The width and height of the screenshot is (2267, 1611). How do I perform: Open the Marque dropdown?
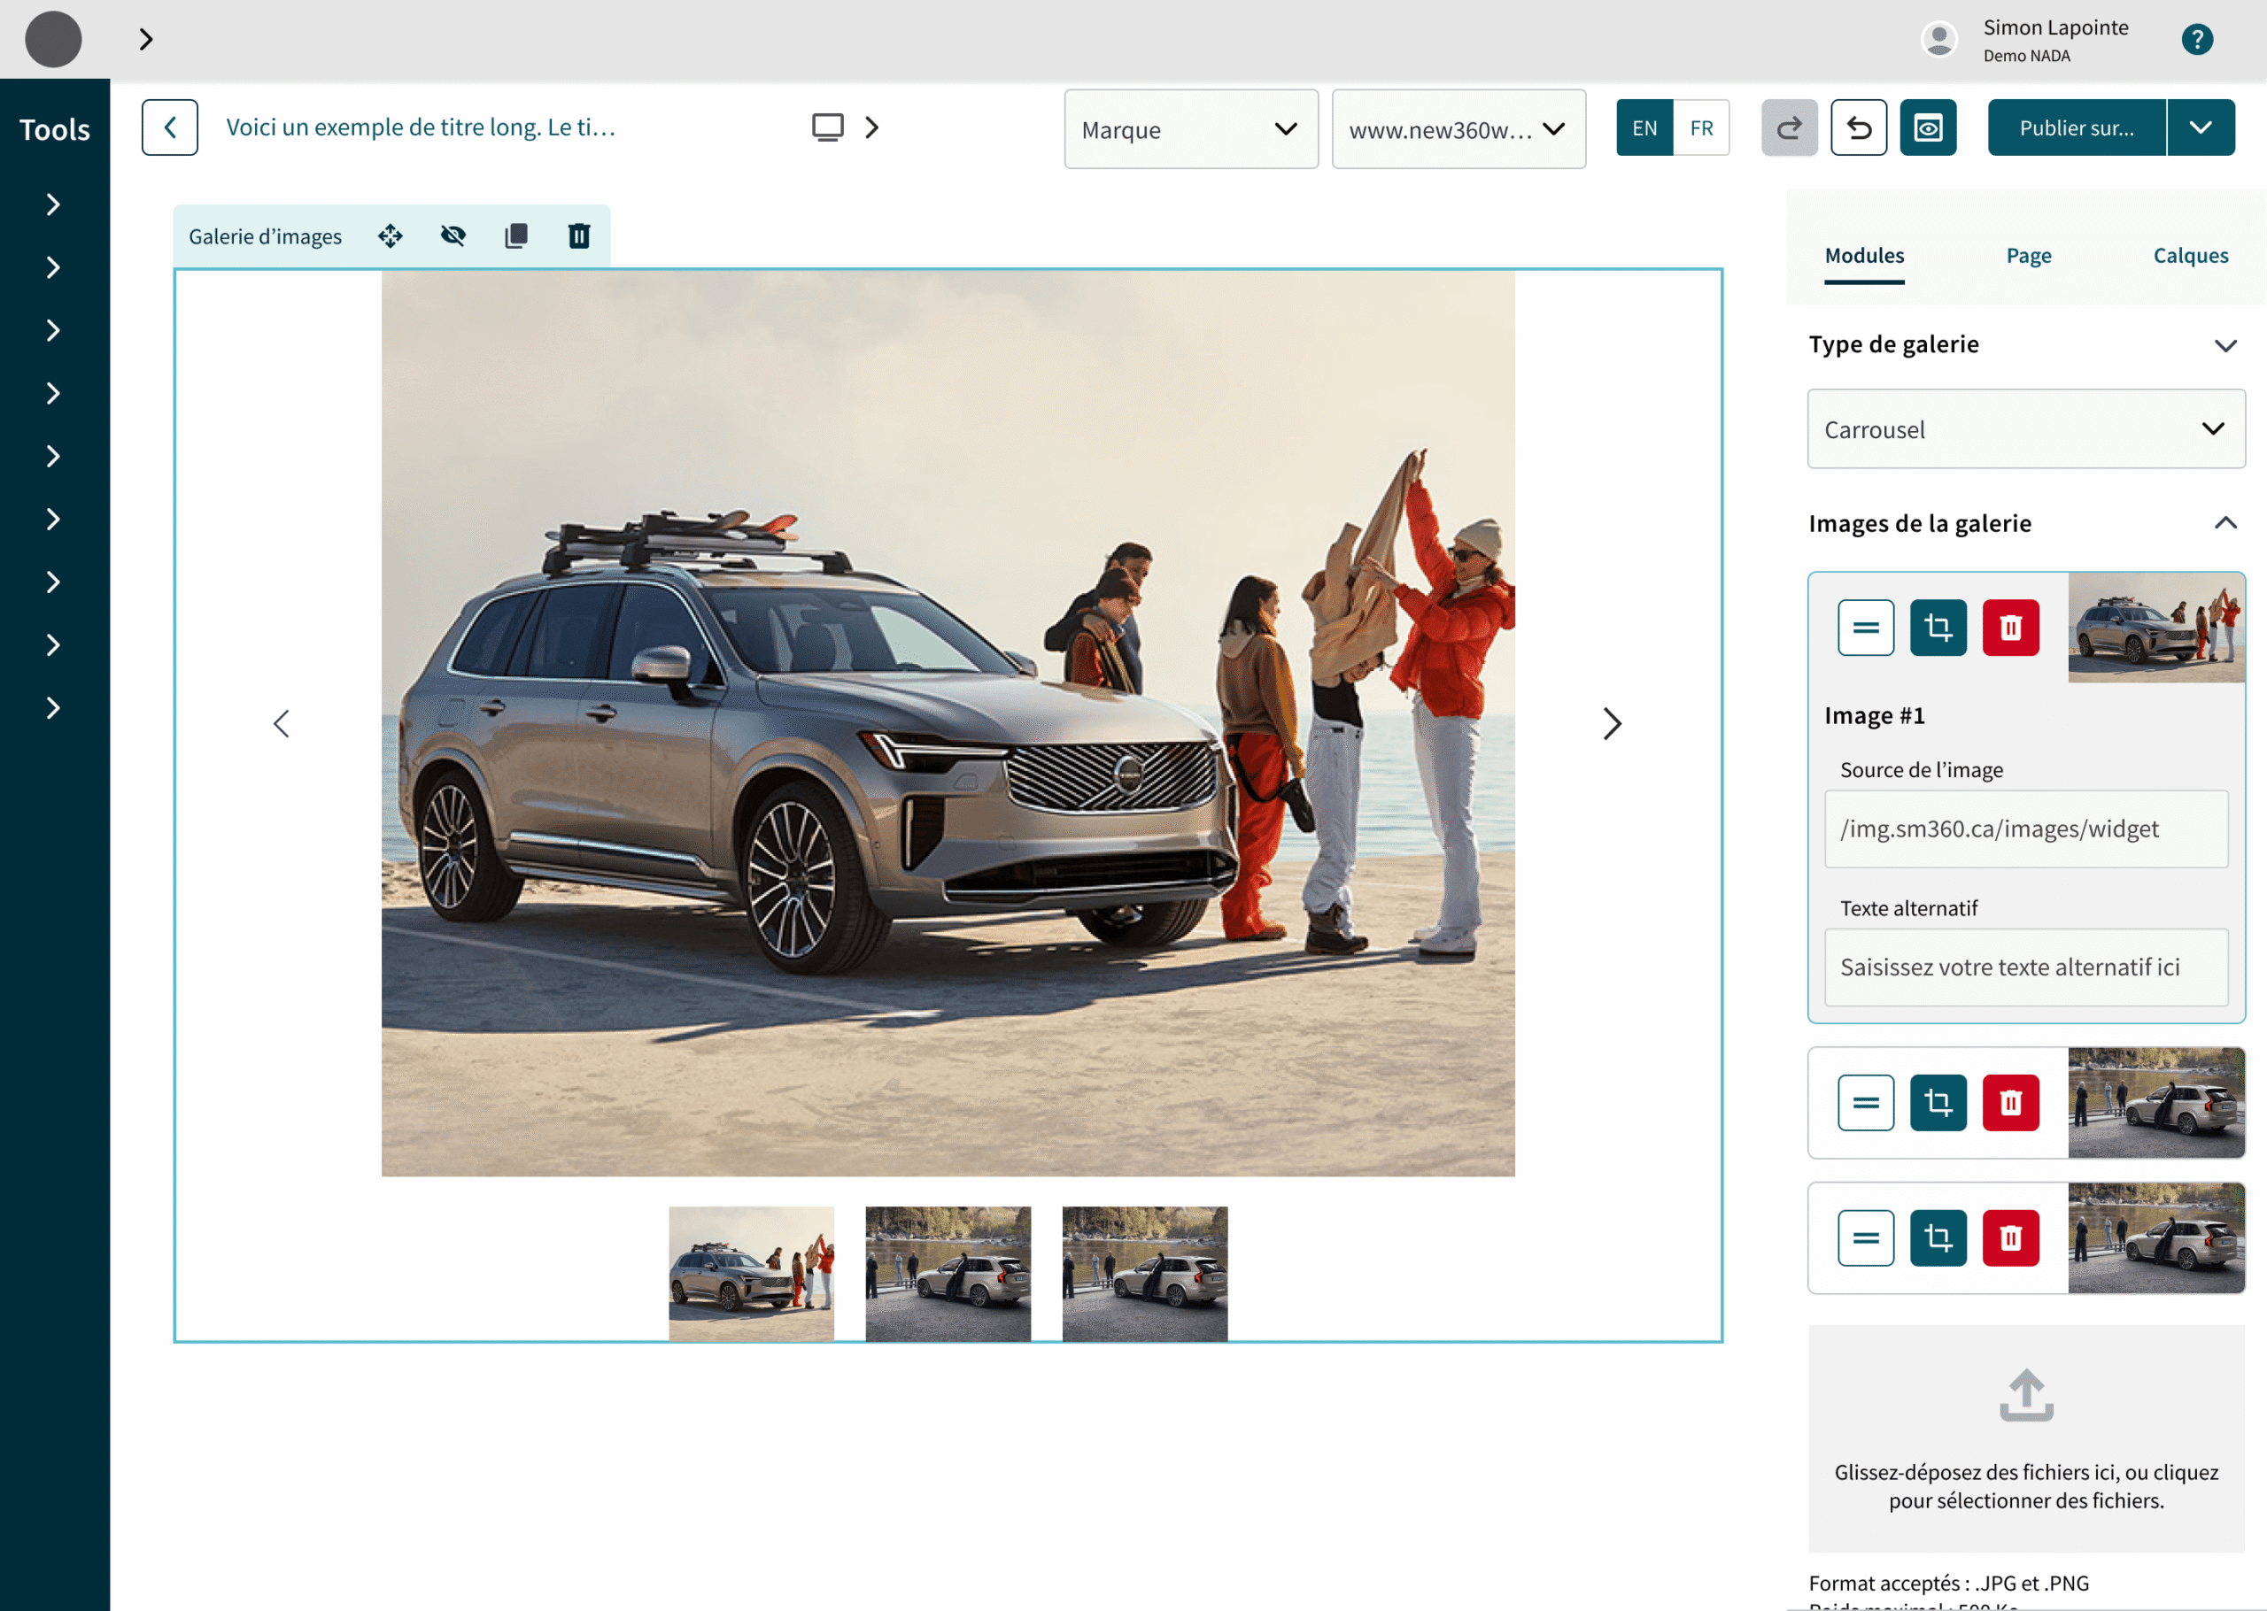click(1189, 129)
